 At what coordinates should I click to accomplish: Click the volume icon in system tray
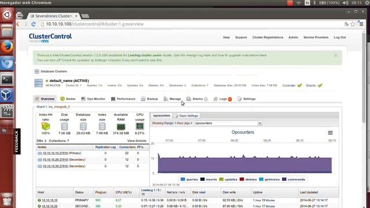[346, 3]
